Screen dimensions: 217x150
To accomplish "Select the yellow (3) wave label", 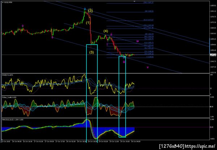I will [92, 53].
